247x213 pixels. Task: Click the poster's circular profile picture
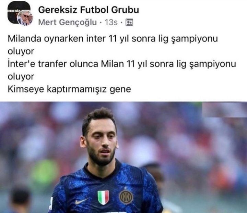25,18
